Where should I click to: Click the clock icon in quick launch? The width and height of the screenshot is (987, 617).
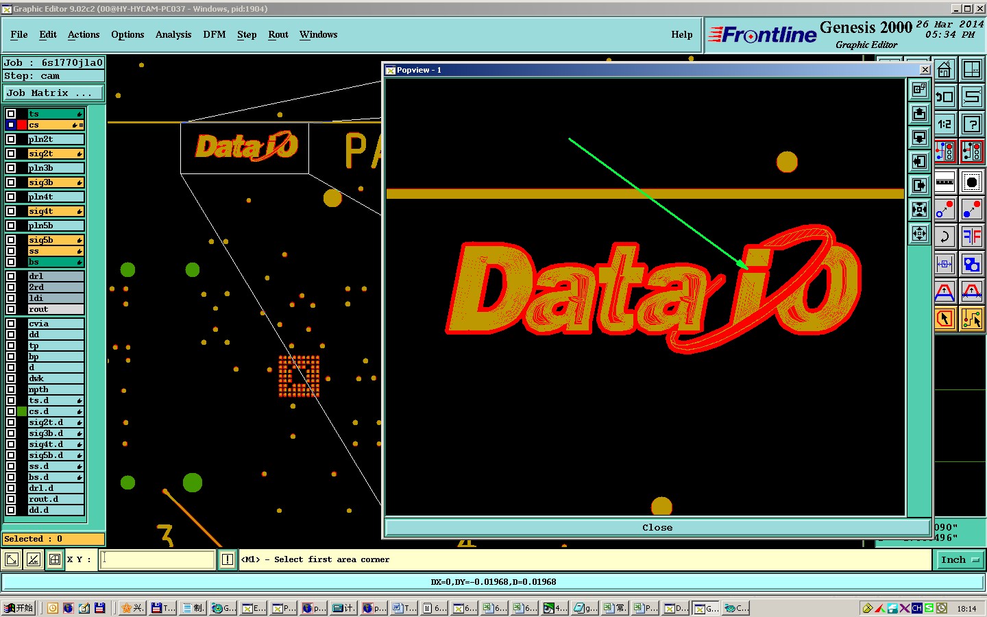[x=53, y=608]
